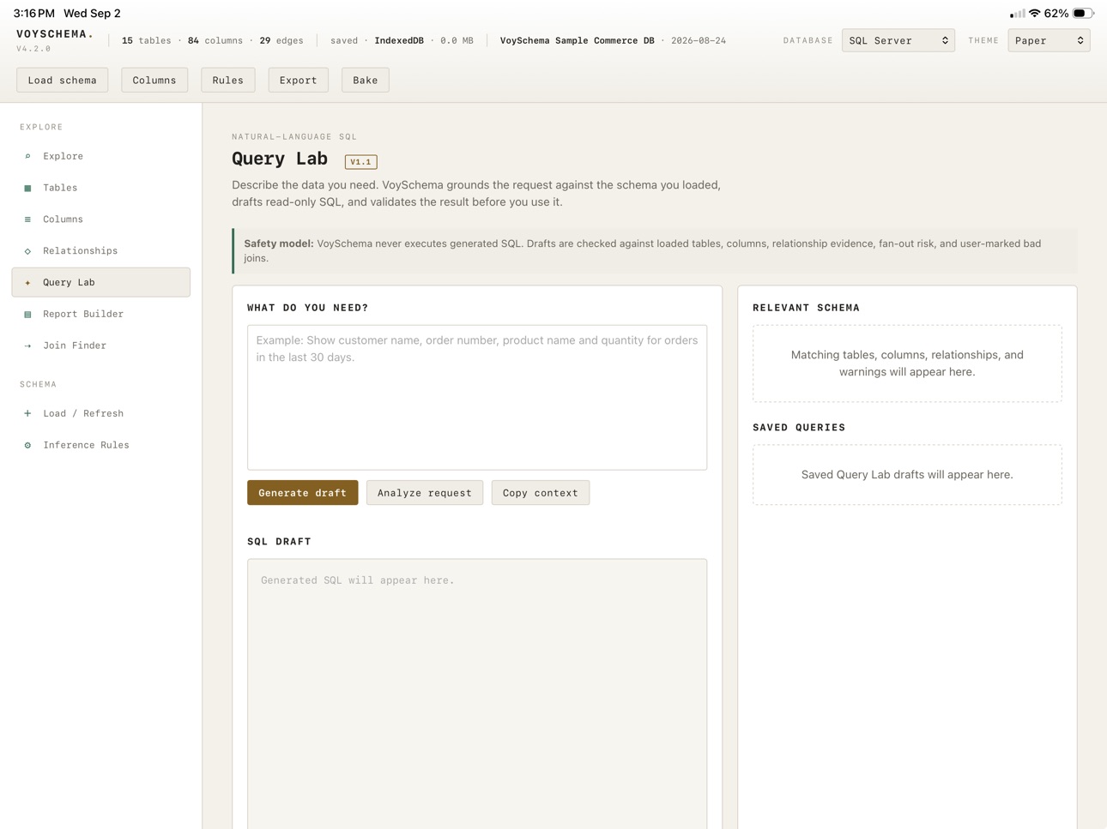The image size is (1107, 829).
Task: Click the V1.1 version badge
Action: [x=361, y=162]
